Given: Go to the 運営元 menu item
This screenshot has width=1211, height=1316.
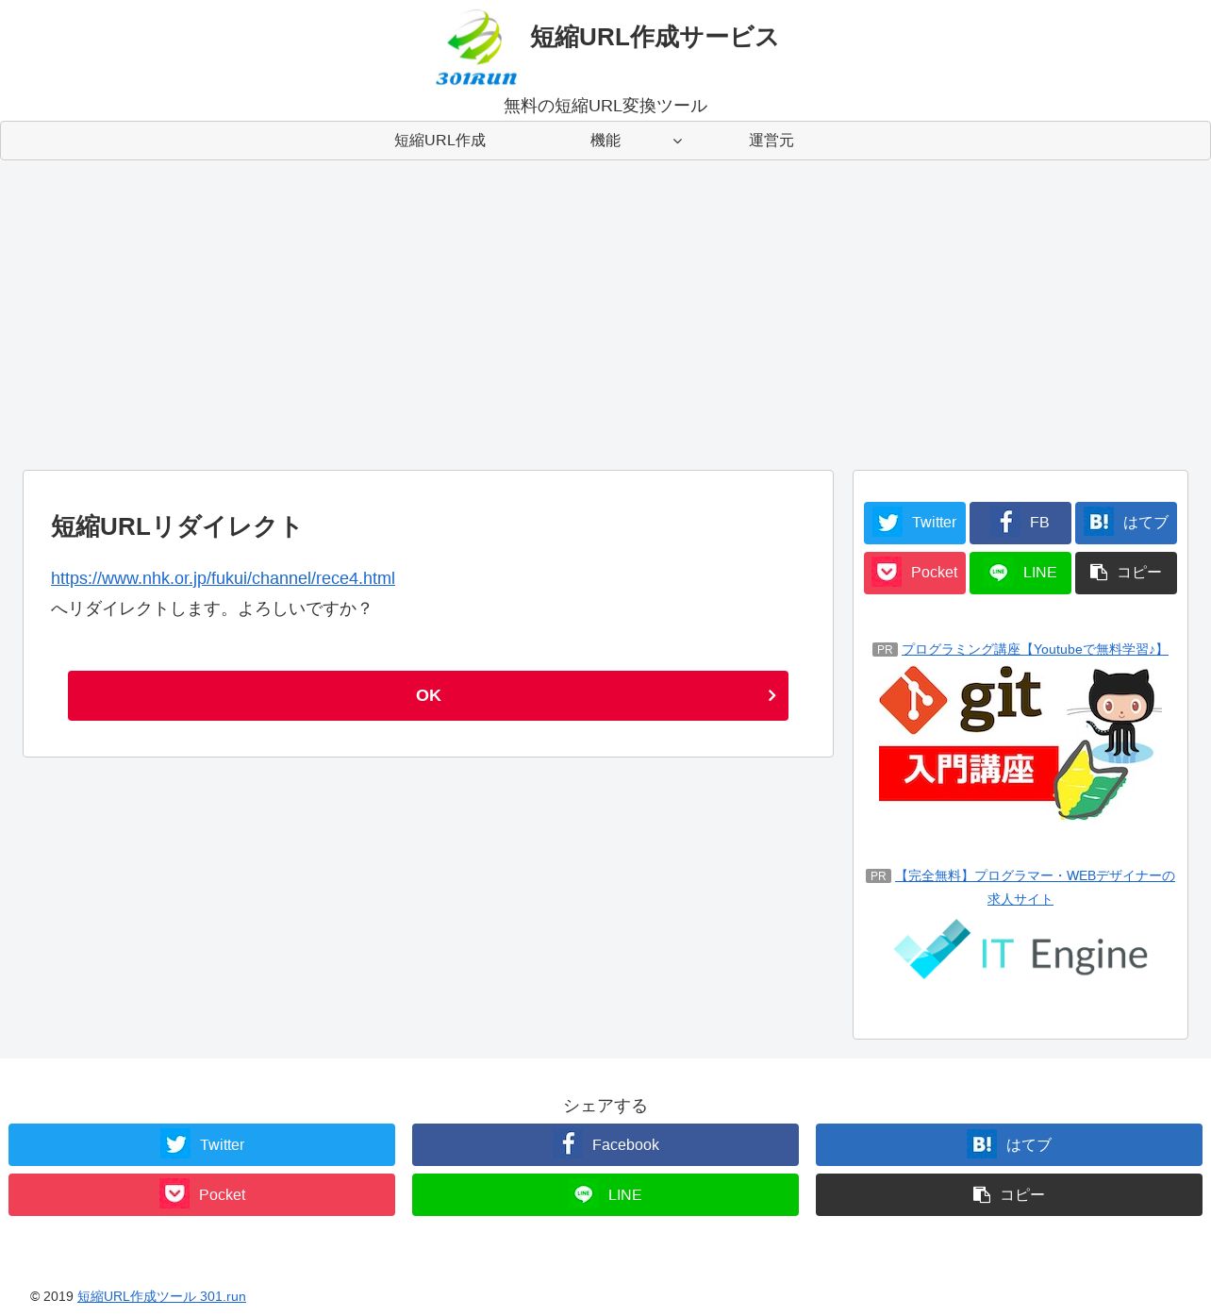Looking at the screenshot, I should (x=771, y=141).
